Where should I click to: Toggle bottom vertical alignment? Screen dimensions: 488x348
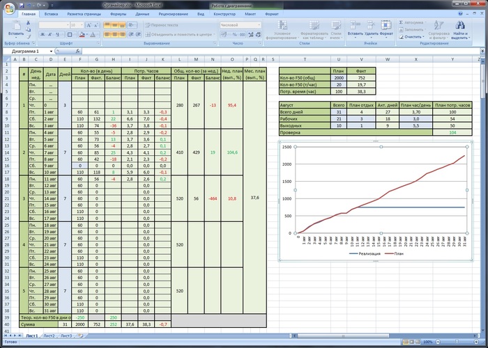(x=122, y=25)
